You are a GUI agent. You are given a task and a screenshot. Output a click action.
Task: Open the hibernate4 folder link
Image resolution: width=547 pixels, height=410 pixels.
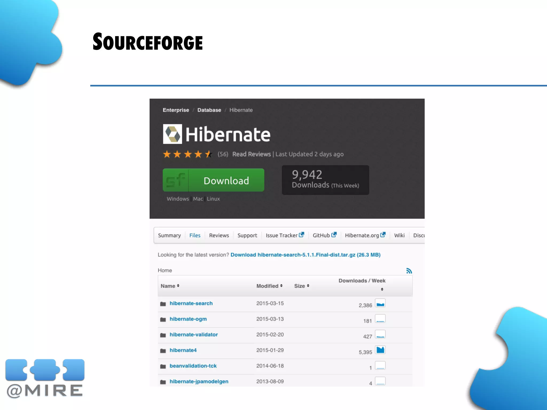click(x=183, y=350)
